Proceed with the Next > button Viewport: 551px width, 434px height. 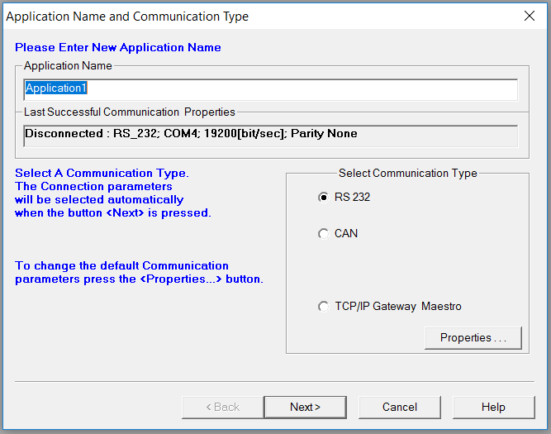(305, 408)
